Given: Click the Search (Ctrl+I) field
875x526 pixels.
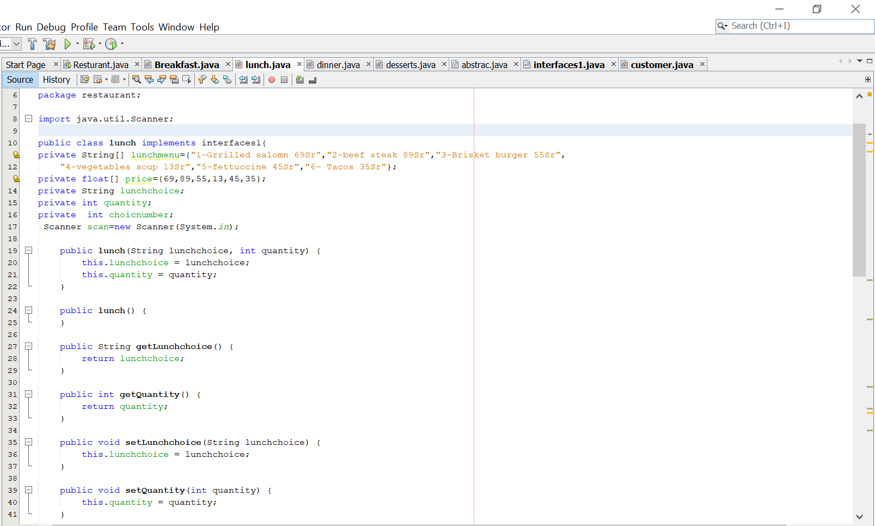Looking at the screenshot, I should [x=795, y=26].
